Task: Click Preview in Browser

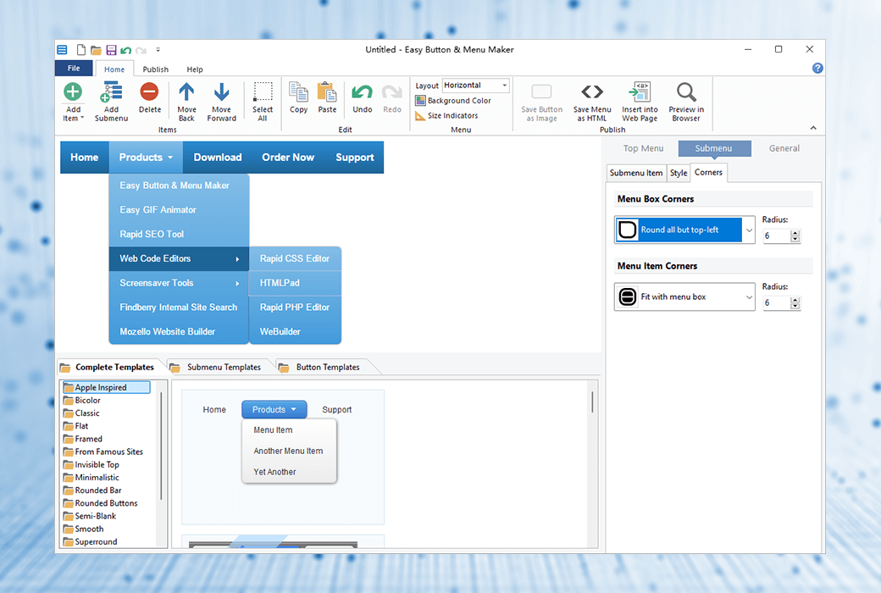Action: click(686, 103)
